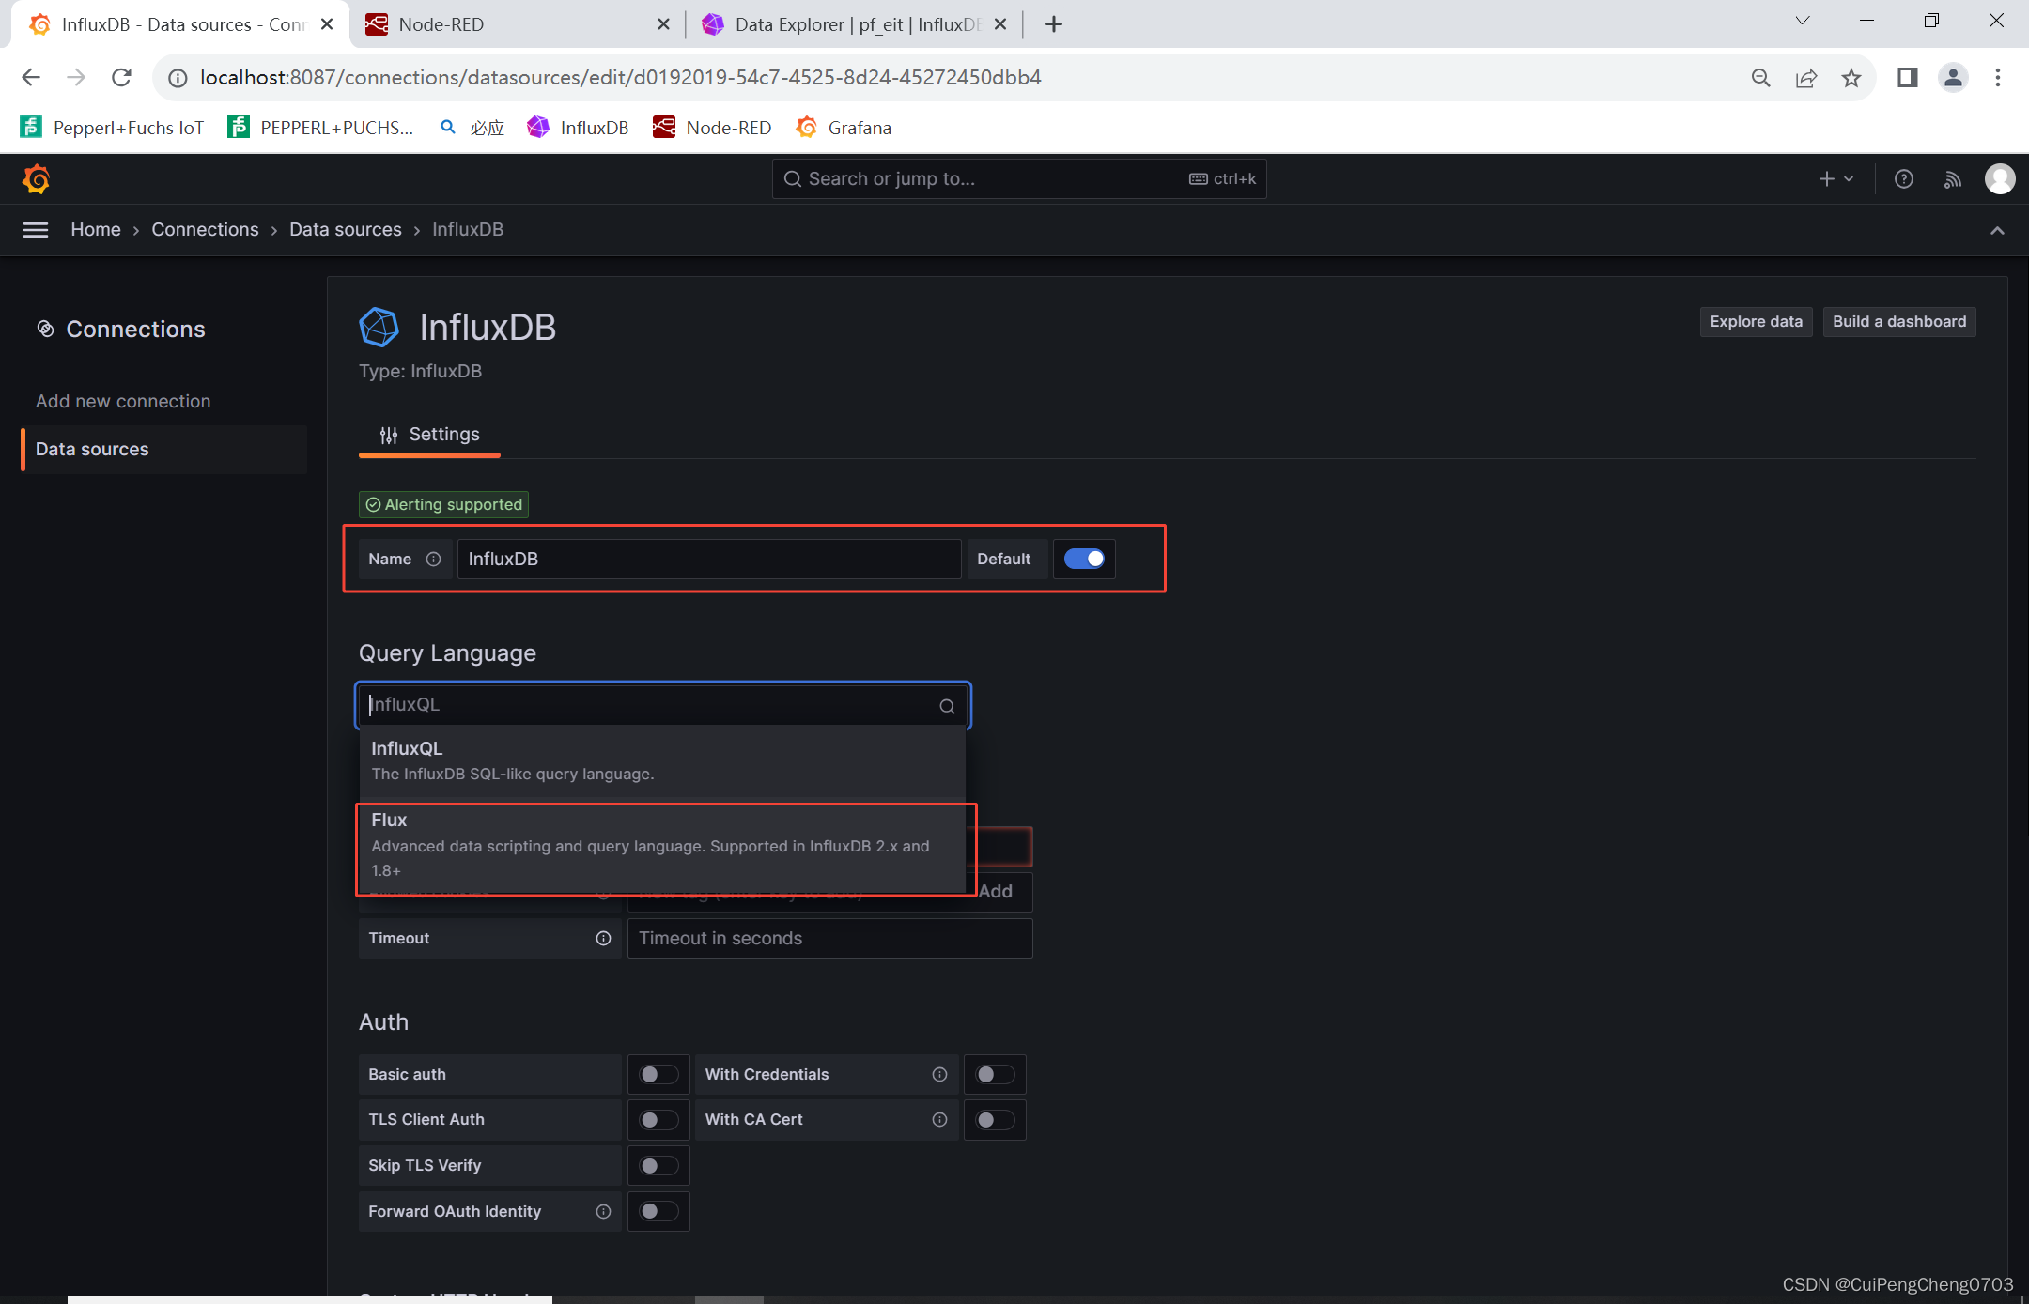This screenshot has height=1304, width=2029.
Task: Open the InfluxDB bookmark
Action: [578, 128]
